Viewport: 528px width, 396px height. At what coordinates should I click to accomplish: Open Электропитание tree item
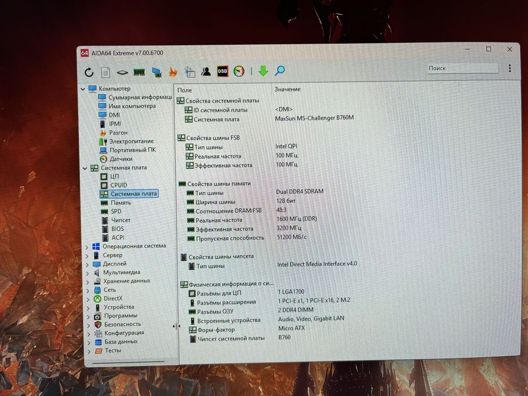pos(127,141)
